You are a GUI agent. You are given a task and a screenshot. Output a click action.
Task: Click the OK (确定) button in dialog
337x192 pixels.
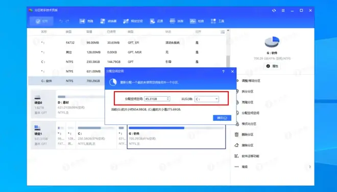222,118
